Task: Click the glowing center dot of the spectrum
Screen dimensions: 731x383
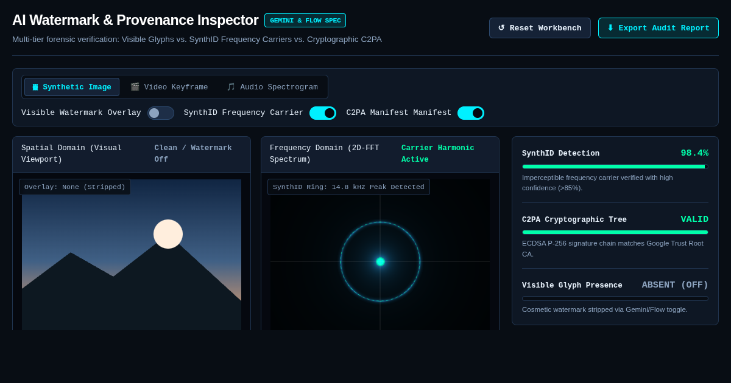Action: [x=380, y=261]
